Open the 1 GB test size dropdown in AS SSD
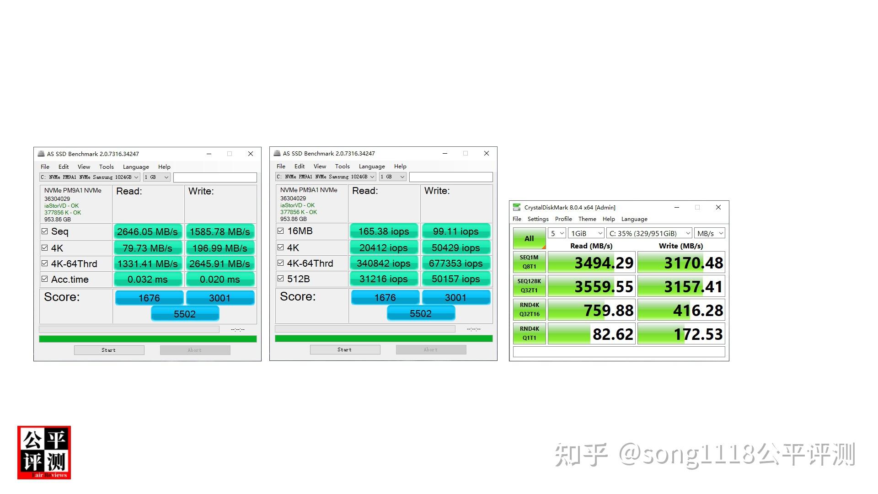Image resolution: width=878 pixels, height=494 pixels. pyautogui.click(x=156, y=177)
